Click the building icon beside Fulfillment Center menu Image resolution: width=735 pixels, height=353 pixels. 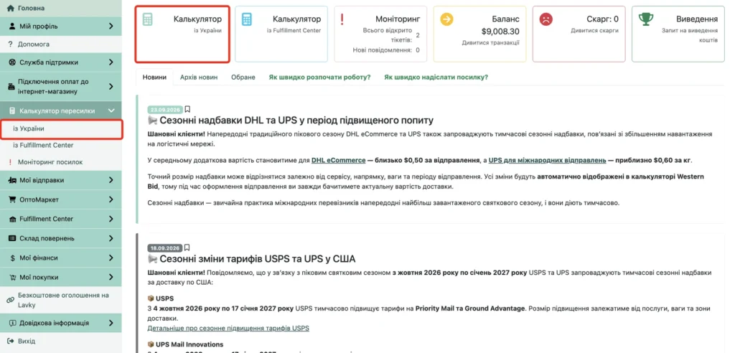[x=13, y=219]
